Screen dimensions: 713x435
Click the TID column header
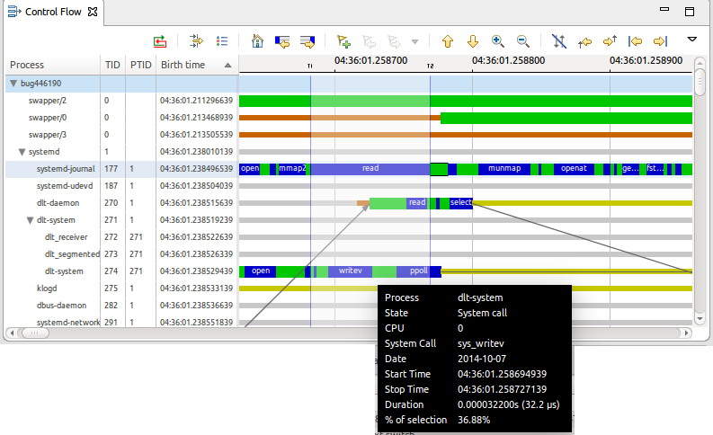111,65
